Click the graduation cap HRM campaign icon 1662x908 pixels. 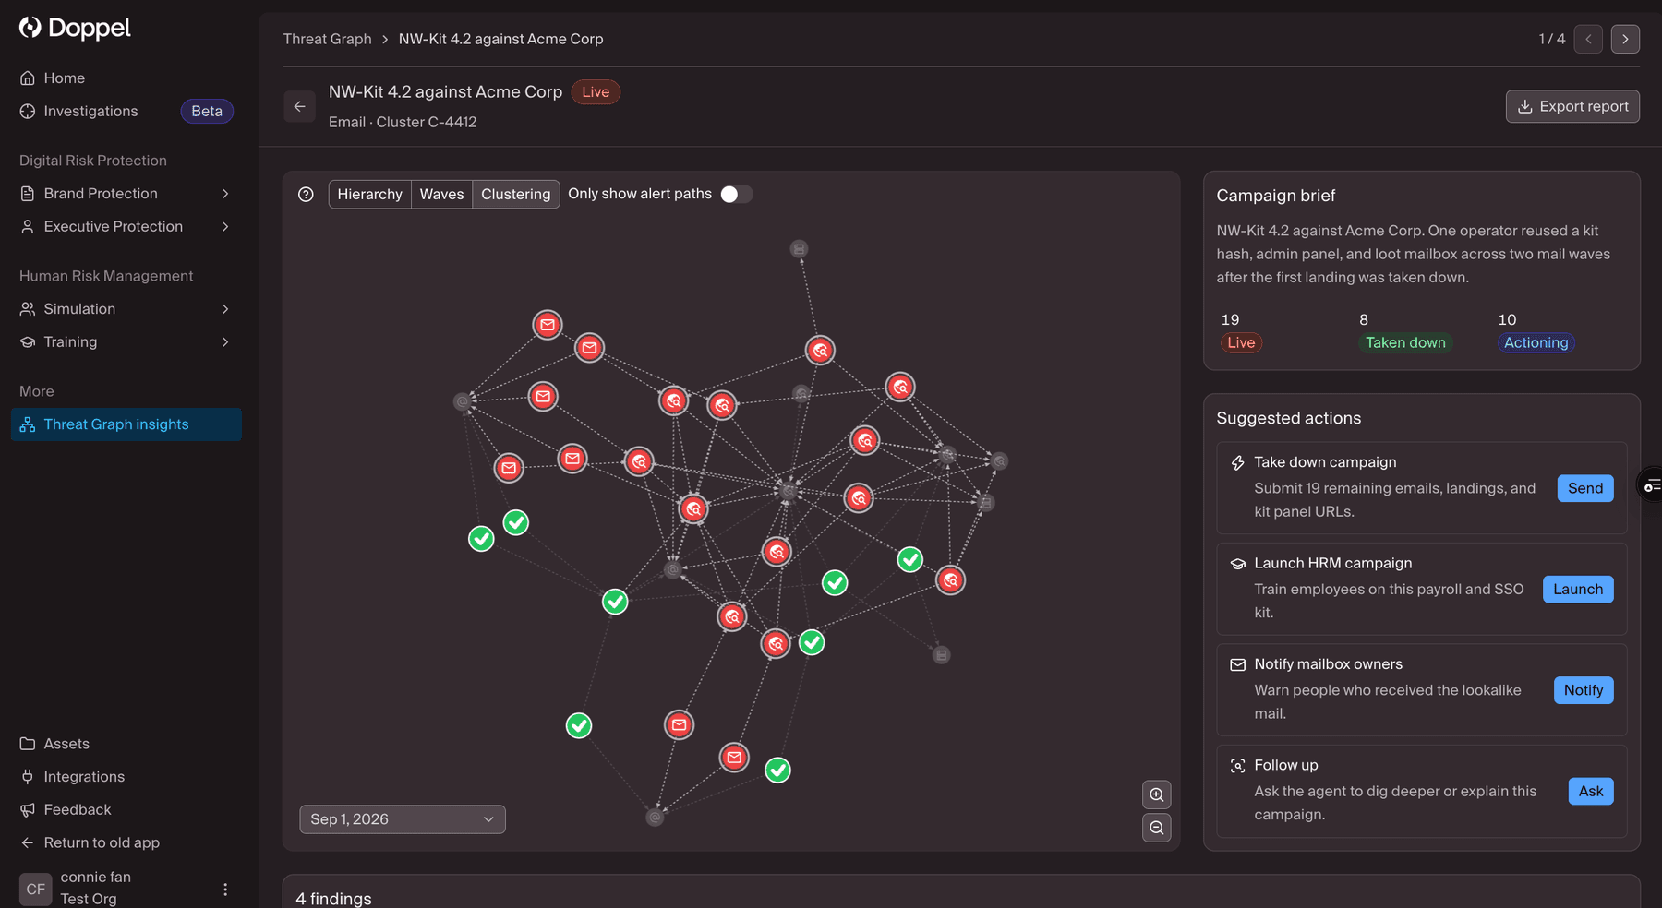pos(1238,563)
